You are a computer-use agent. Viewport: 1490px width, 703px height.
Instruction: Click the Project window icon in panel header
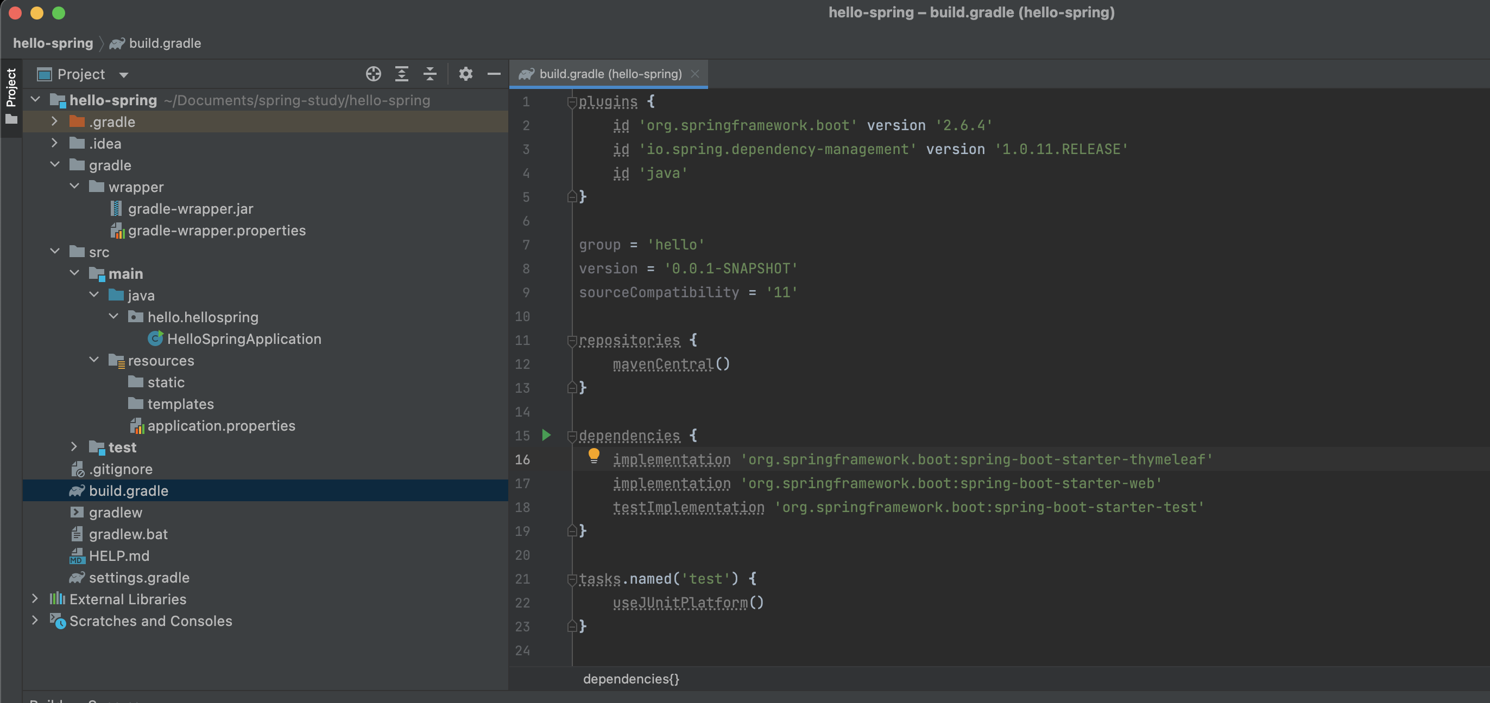45,74
